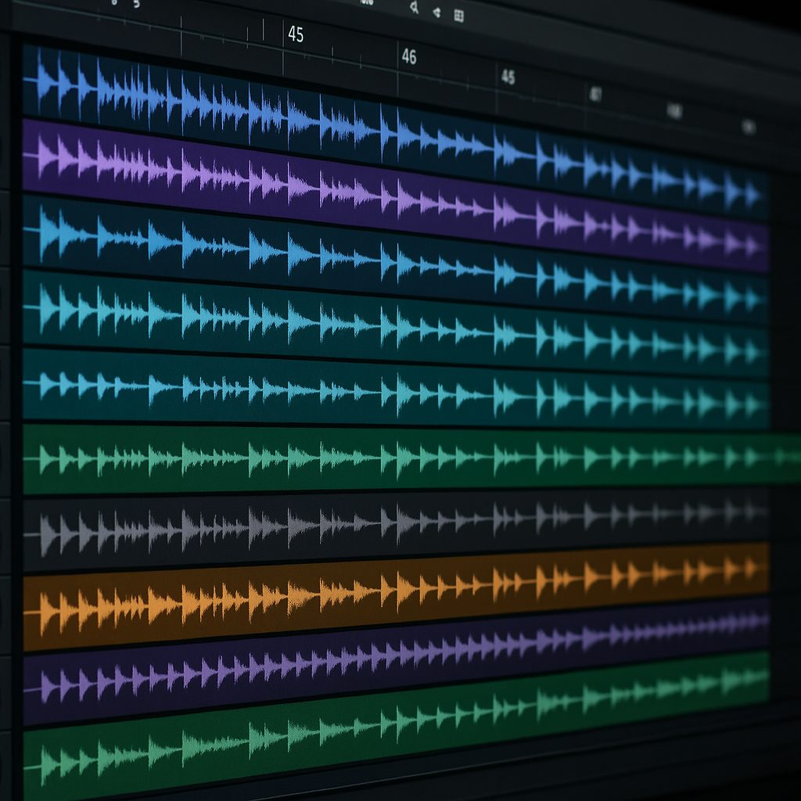Viewport: 801px width, 801px height.
Task: Click the 45 ruler marker left of 46
Action: [296, 34]
